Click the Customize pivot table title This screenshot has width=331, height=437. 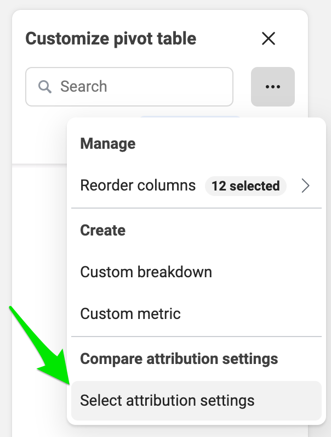point(111,38)
